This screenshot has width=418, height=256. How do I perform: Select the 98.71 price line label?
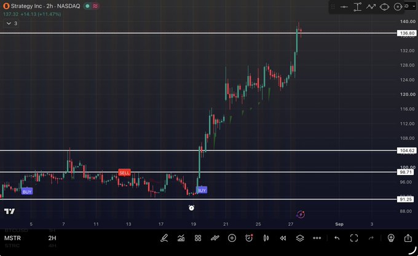coord(406,172)
